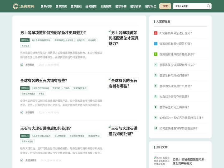Open ranked link 如何成为一名优秀的翡翠原石主播?
The image size is (224, 168).
click(x=181, y=118)
